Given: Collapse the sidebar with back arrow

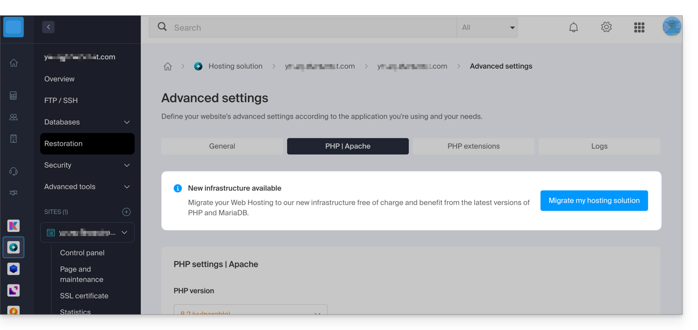Looking at the screenshot, I should pyautogui.click(x=48, y=27).
